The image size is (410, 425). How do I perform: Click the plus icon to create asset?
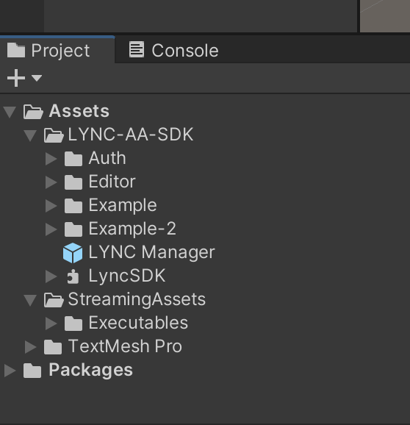16,78
